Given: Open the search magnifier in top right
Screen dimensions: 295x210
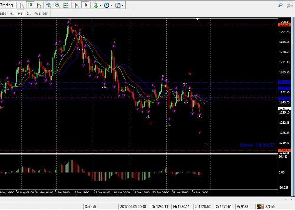Looking at the screenshot, I should (x=280, y=5).
